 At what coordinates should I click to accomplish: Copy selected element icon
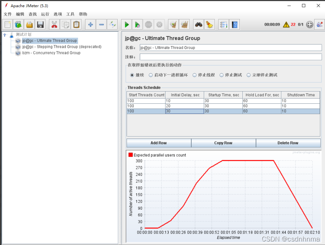(x=65, y=25)
